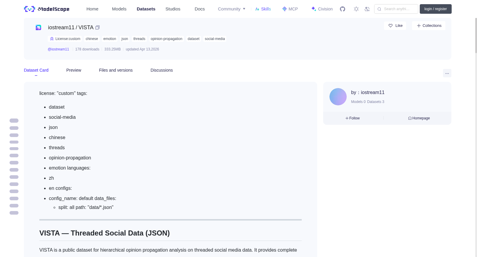The width and height of the screenshot is (477, 257).
Task: Click the login / register button
Action: 436,9
